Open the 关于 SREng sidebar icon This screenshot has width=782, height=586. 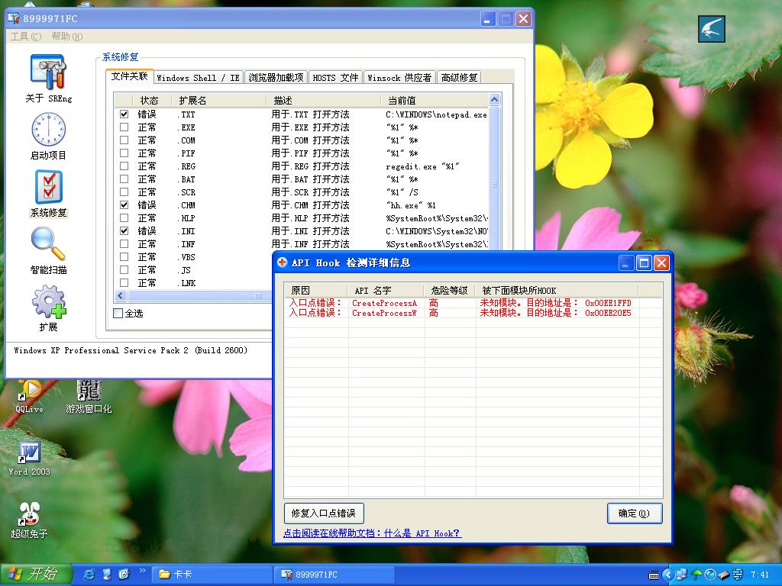[48, 72]
